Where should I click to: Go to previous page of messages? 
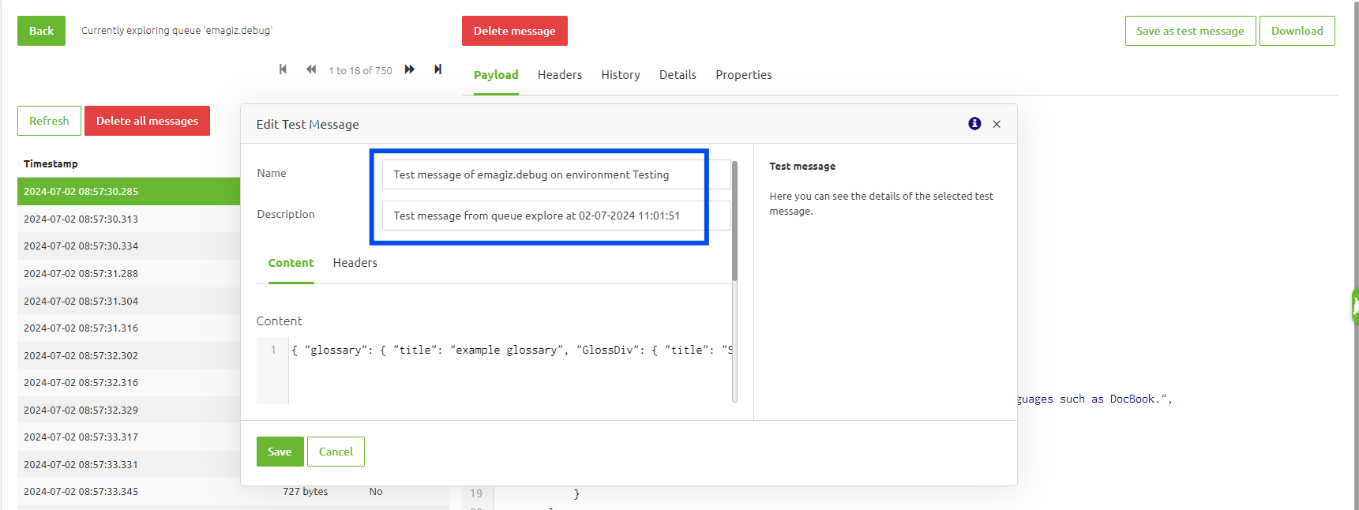[311, 69]
